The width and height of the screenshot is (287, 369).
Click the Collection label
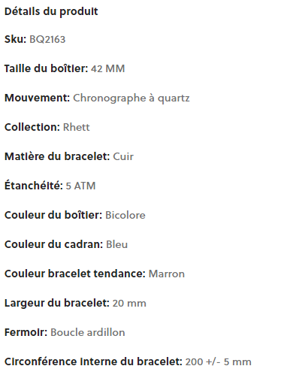(x=32, y=127)
